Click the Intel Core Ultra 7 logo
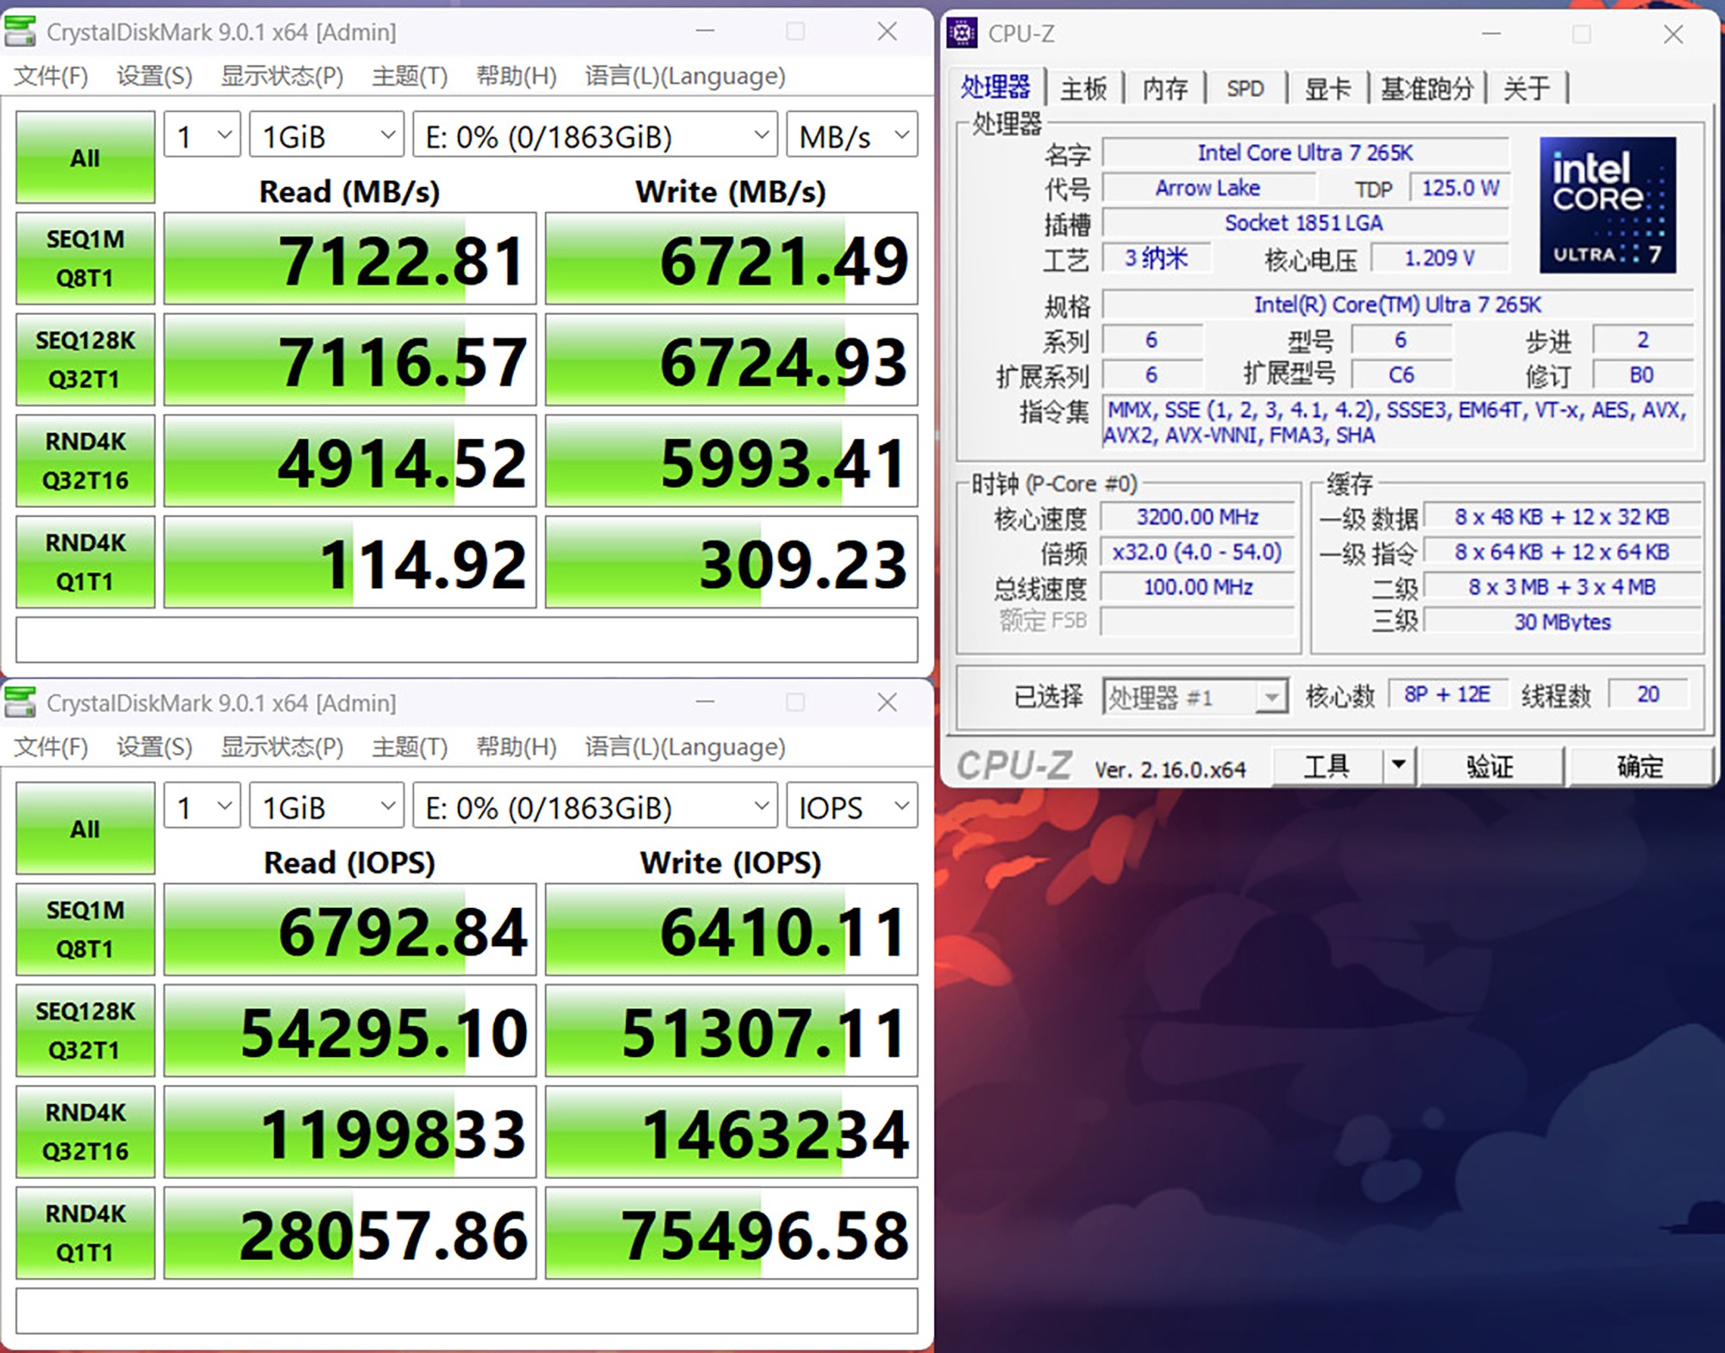The height and width of the screenshot is (1353, 1725). (1607, 205)
